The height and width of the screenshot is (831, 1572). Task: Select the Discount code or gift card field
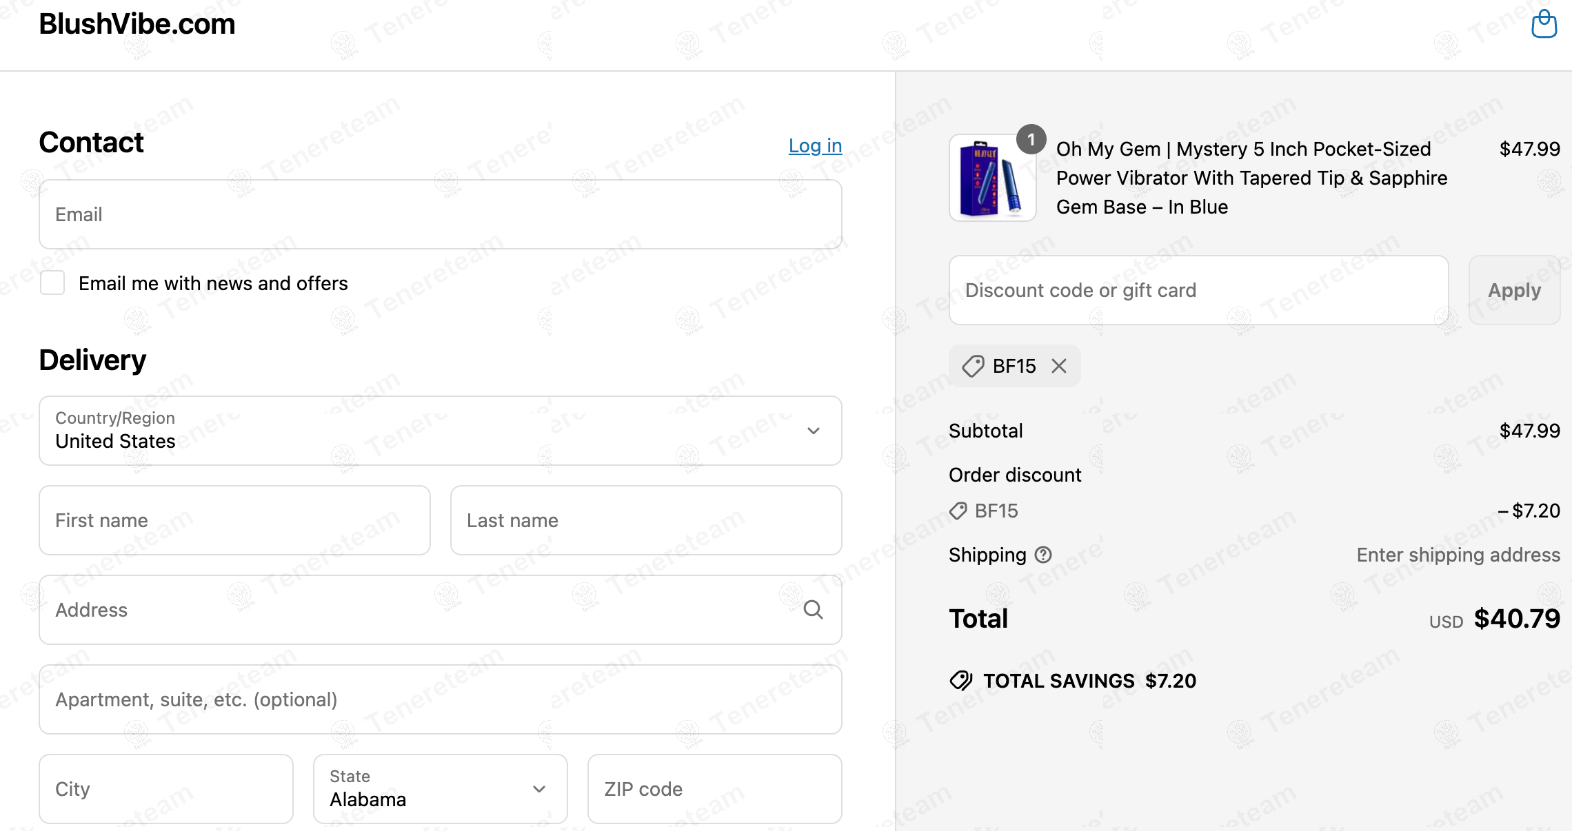coord(1199,290)
